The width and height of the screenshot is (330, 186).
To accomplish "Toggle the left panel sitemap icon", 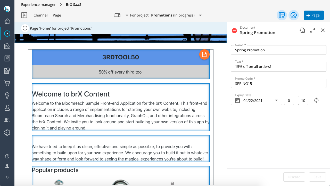I will tap(24, 15).
